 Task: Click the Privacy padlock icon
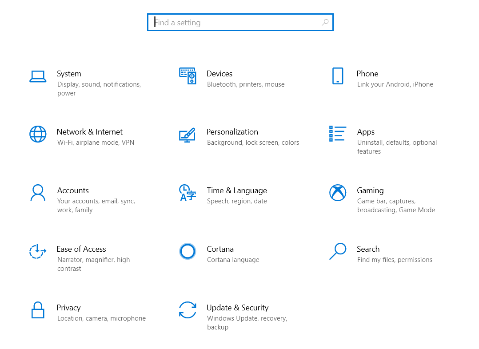[38, 310]
